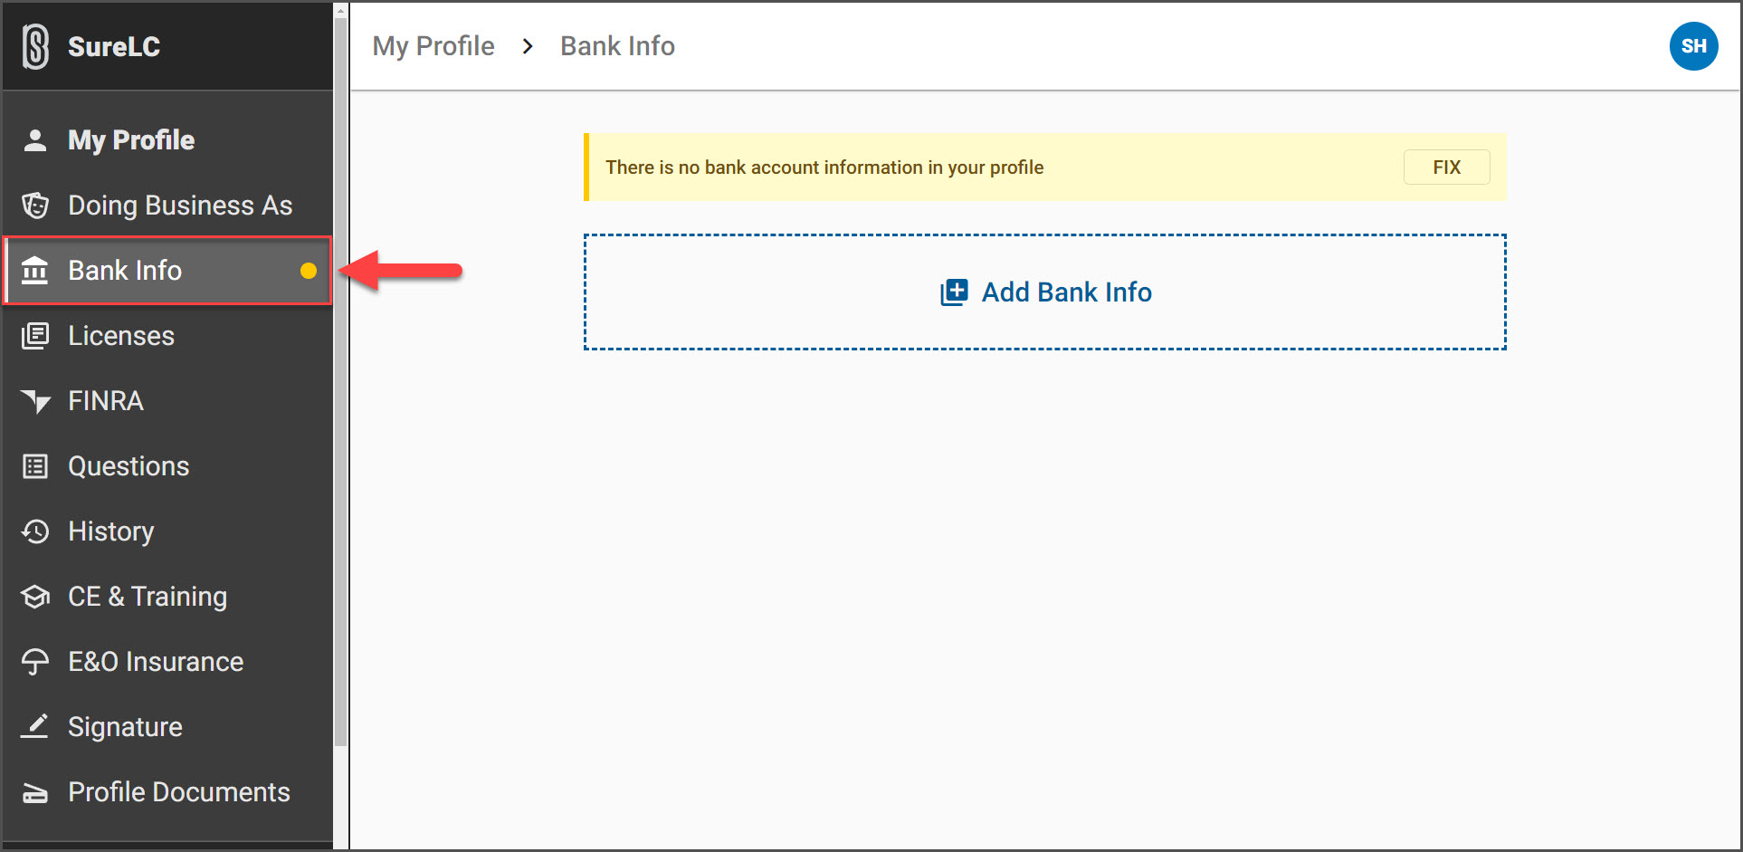Click Add Bank Info
This screenshot has height=852, width=1743.
1045,292
